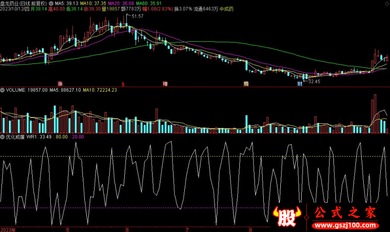Click the high price 高40.00
390x232 pixels.
(x=57, y=9)
